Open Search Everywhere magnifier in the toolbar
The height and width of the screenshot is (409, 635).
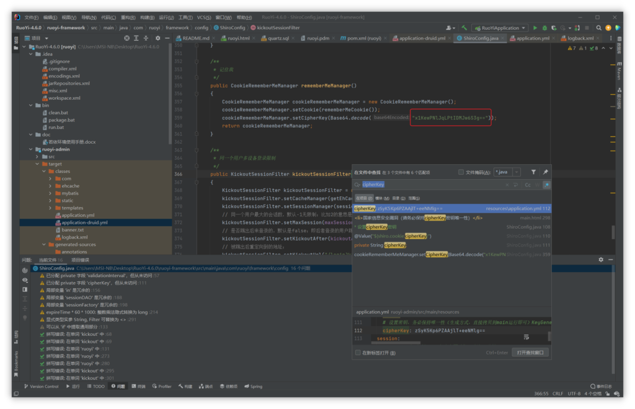point(598,28)
